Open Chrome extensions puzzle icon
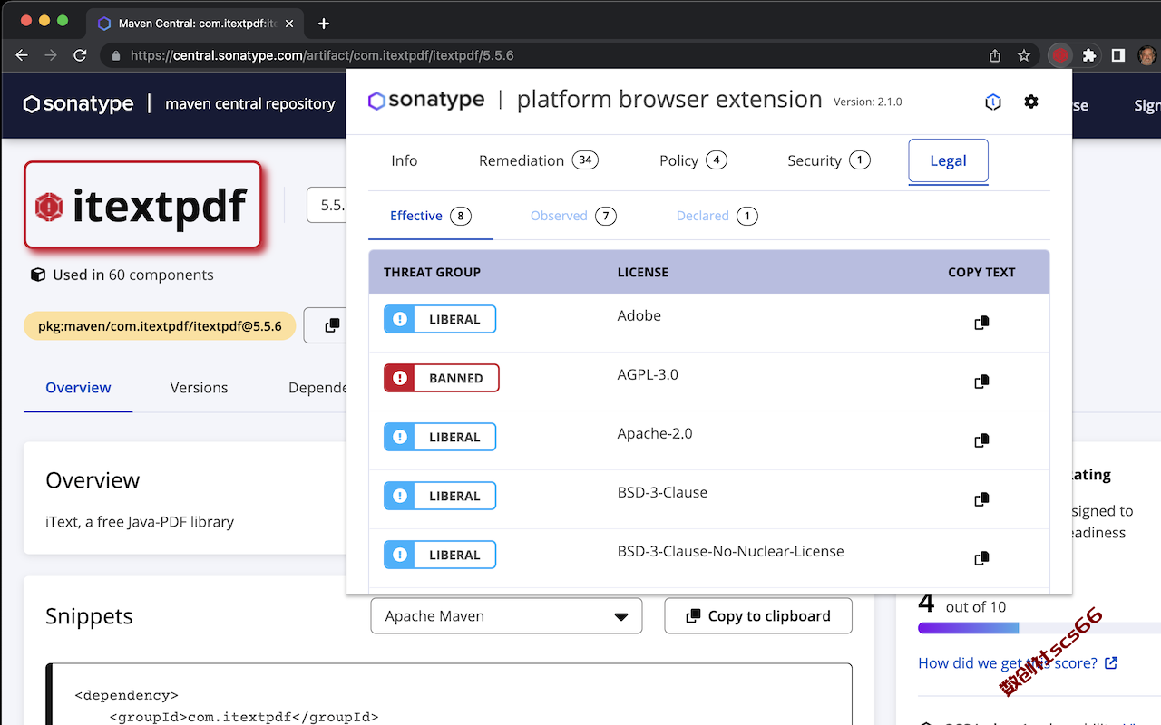This screenshot has width=1161, height=725. pyautogui.click(x=1089, y=55)
